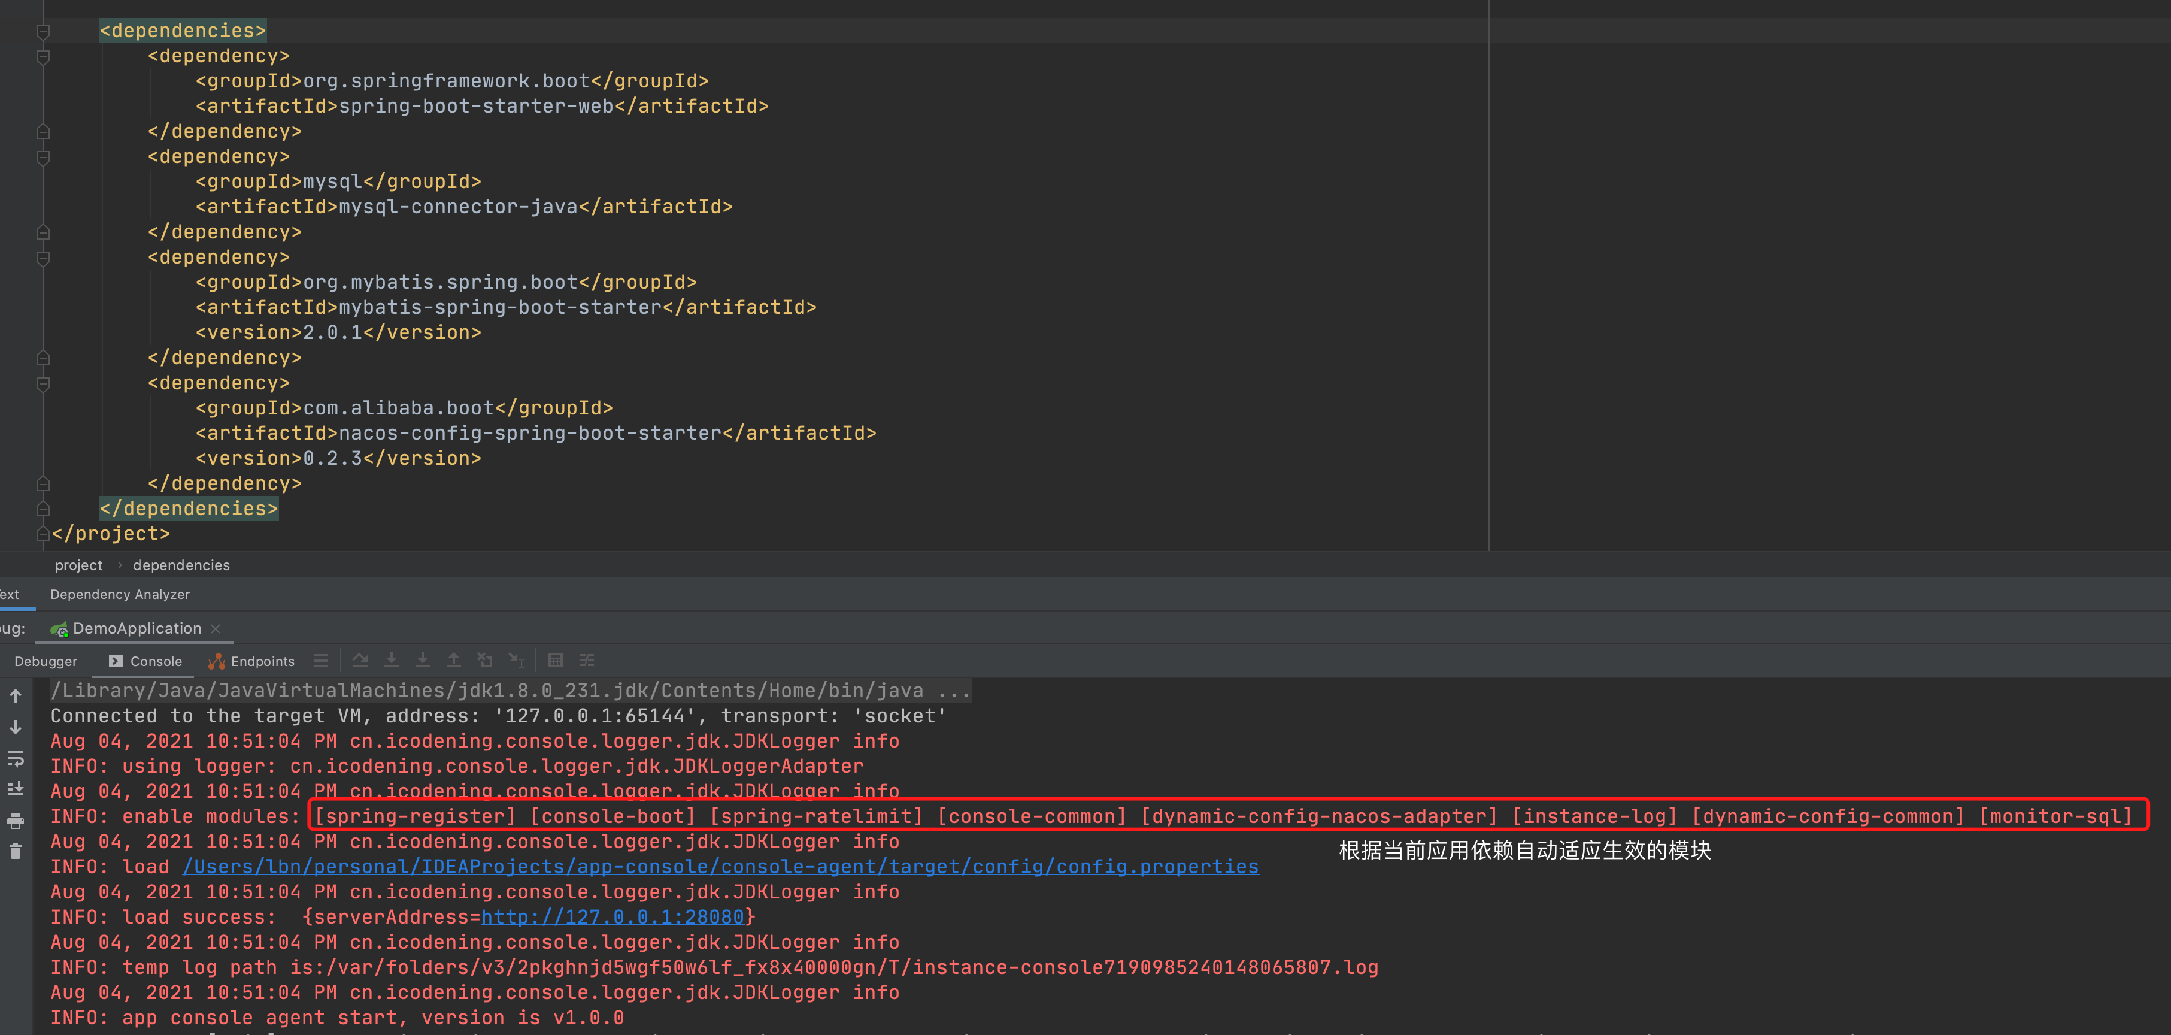
Task: Click the com.alibaba.boot groupId line
Action: (x=404, y=408)
